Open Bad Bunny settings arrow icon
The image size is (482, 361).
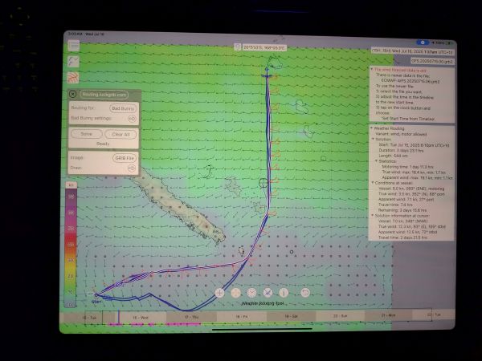[133, 118]
